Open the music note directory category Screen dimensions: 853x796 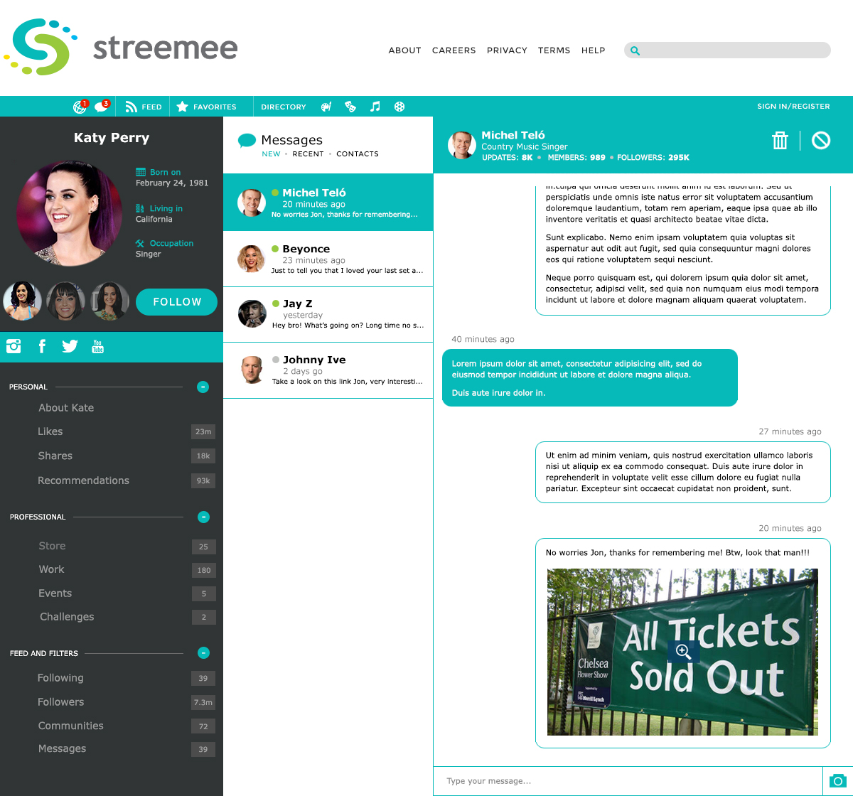click(375, 107)
